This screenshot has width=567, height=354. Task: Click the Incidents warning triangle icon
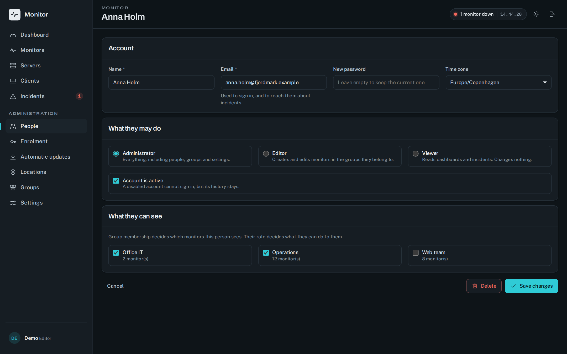coord(13,96)
